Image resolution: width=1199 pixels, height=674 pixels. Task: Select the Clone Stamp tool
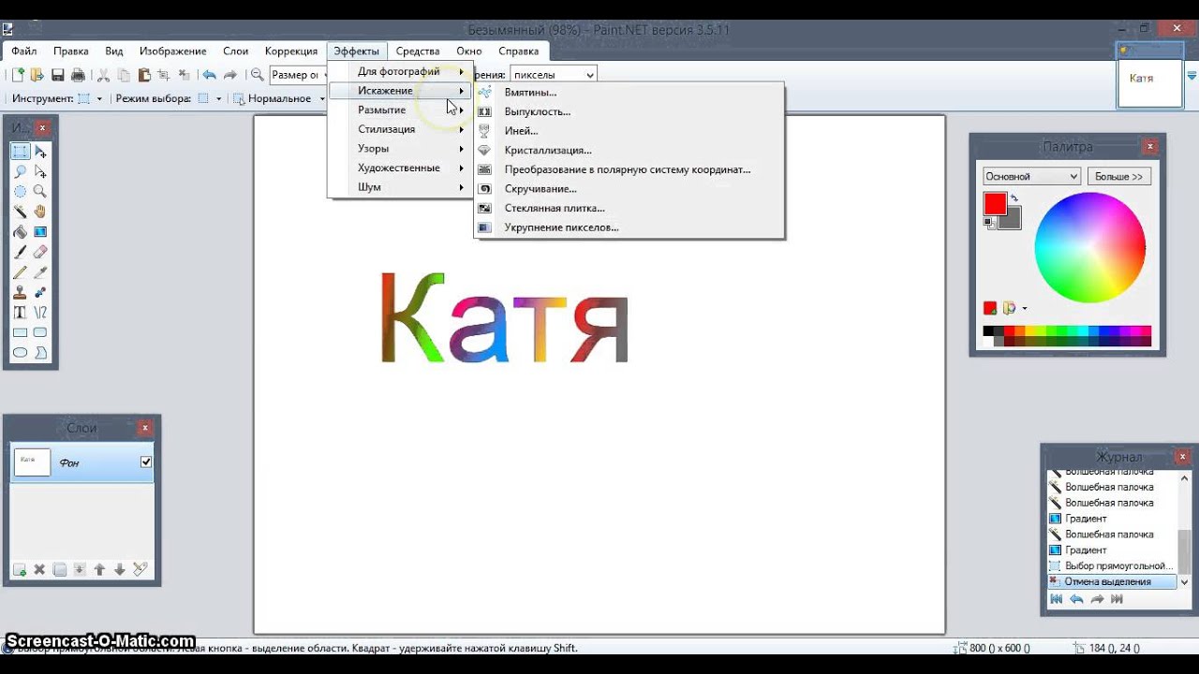click(20, 292)
